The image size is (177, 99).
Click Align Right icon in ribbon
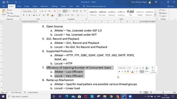65,15
